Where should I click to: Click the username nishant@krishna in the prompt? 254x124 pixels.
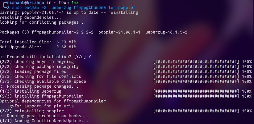tap(26, 2)
